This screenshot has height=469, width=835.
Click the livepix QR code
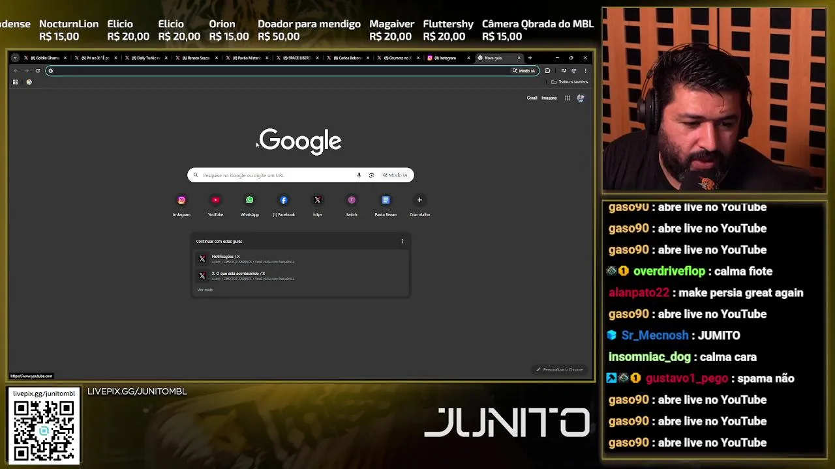[44, 430]
